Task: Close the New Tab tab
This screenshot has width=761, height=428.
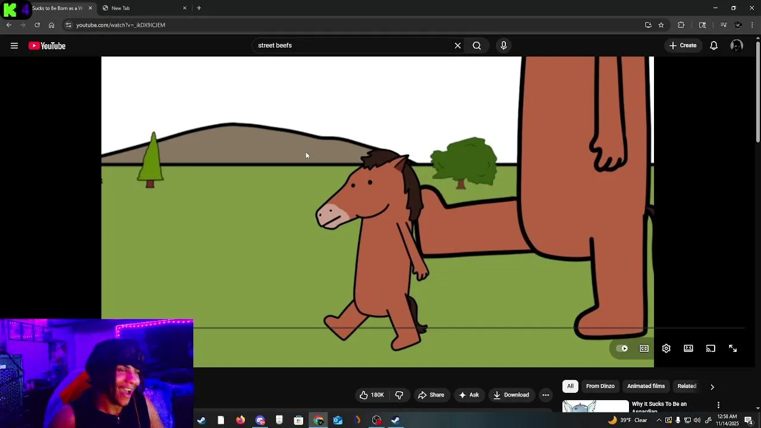Action: pyautogui.click(x=184, y=8)
